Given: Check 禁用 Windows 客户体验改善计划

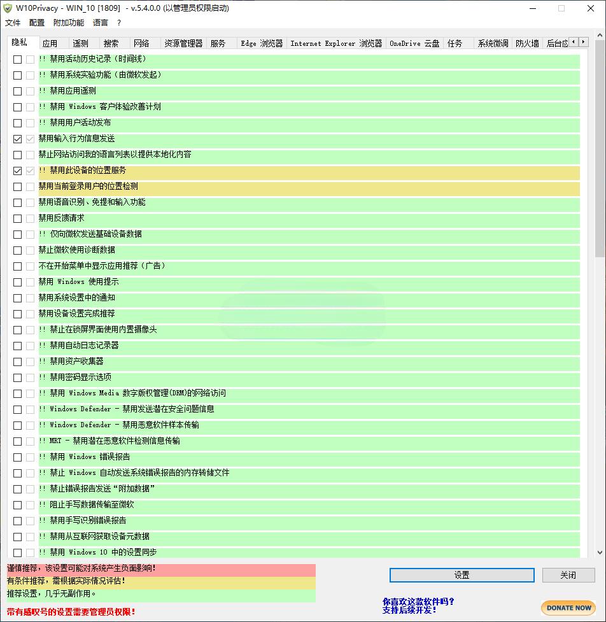Looking at the screenshot, I should coord(17,107).
